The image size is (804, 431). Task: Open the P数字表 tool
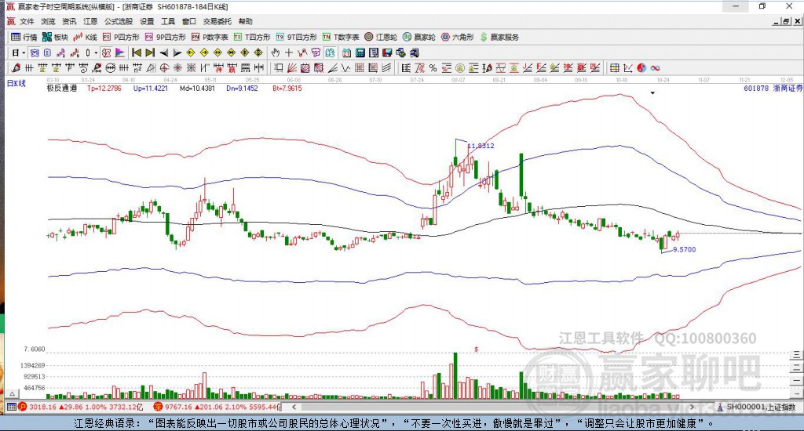209,37
